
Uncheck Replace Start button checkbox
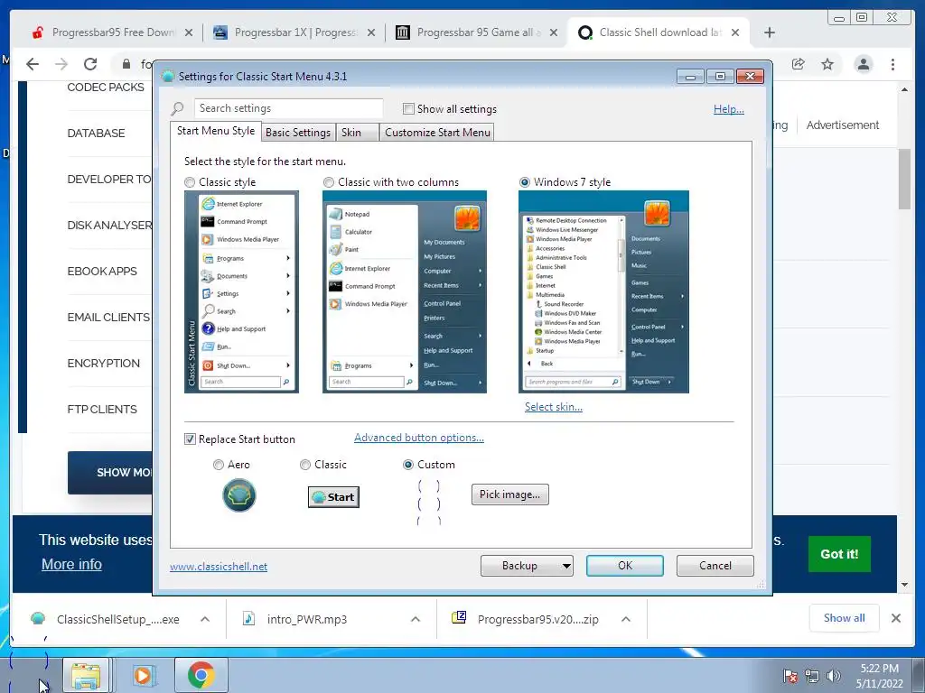[190, 439]
